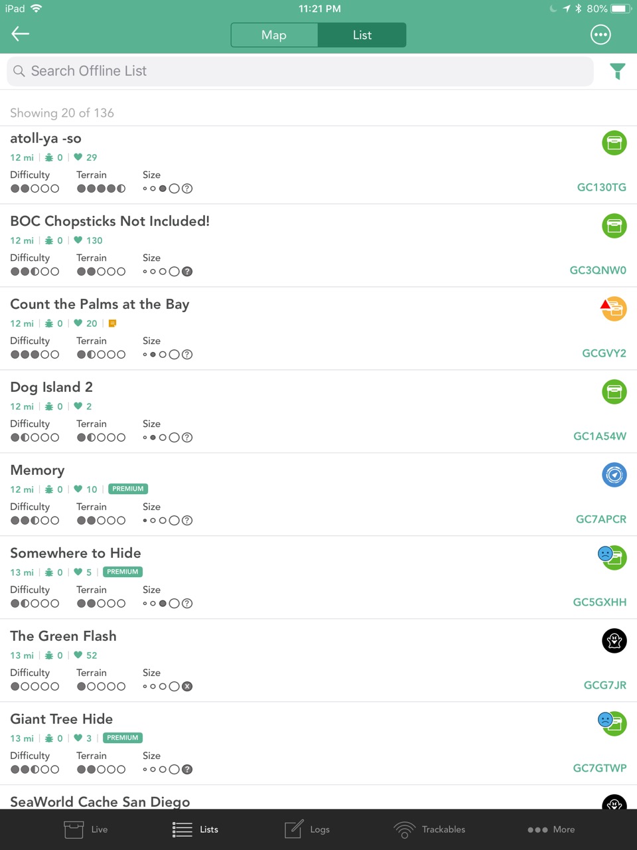Open the filter funnel icon

click(618, 71)
